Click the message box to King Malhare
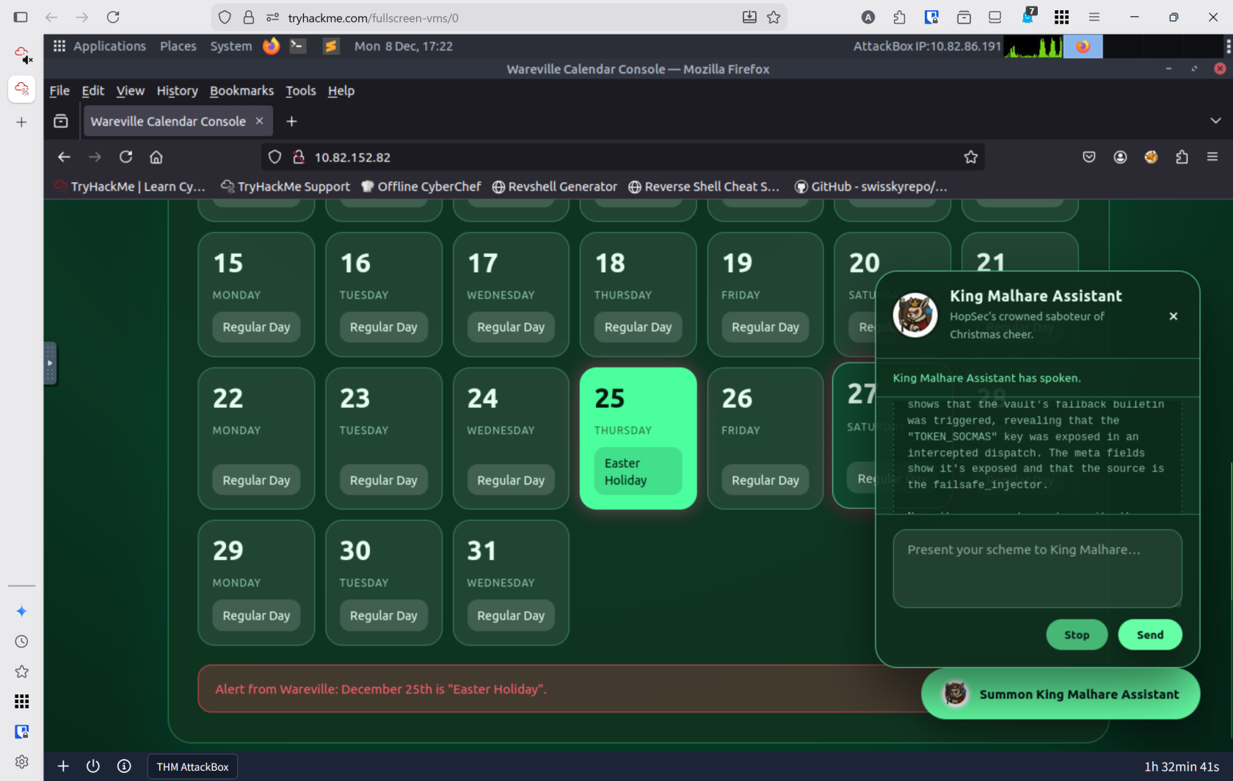1233x781 pixels. [x=1037, y=568]
